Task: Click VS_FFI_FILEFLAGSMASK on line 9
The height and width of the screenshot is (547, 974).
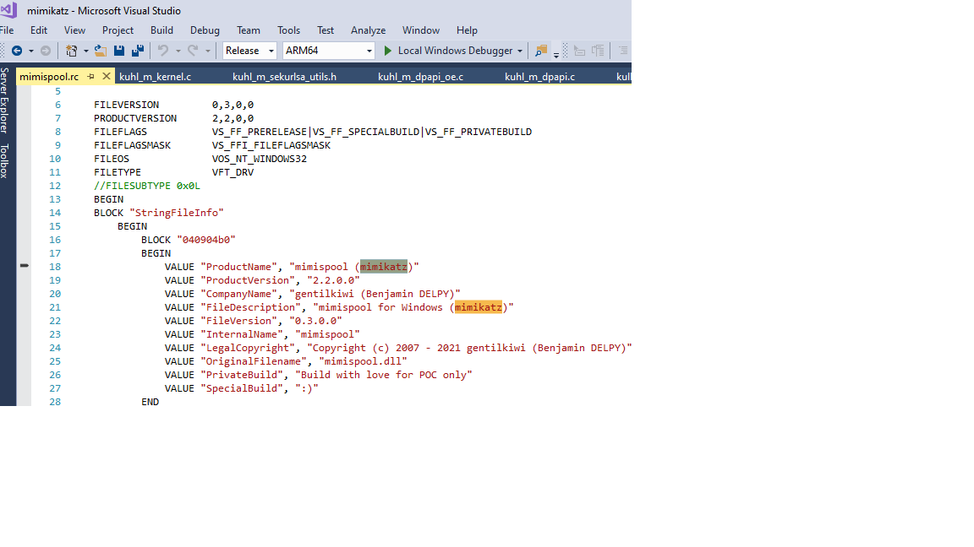Action: [271, 145]
